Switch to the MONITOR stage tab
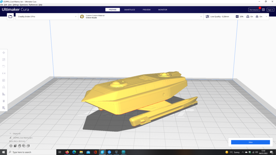 [x=162, y=10]
